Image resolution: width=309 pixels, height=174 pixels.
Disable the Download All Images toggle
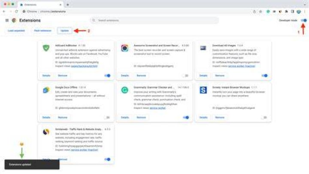coord(264,75)
